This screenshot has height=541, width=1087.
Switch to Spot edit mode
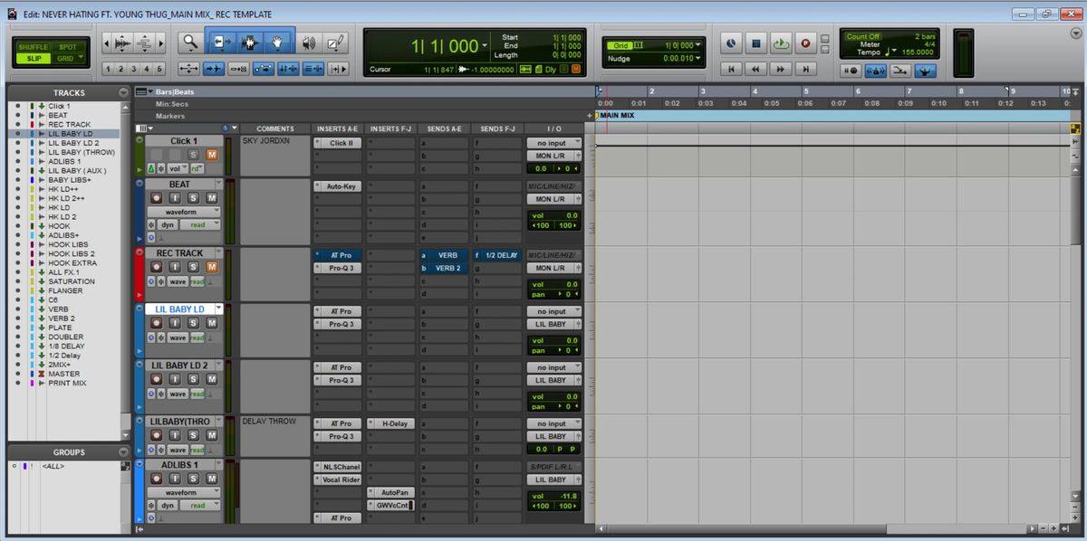click(68, 46)
